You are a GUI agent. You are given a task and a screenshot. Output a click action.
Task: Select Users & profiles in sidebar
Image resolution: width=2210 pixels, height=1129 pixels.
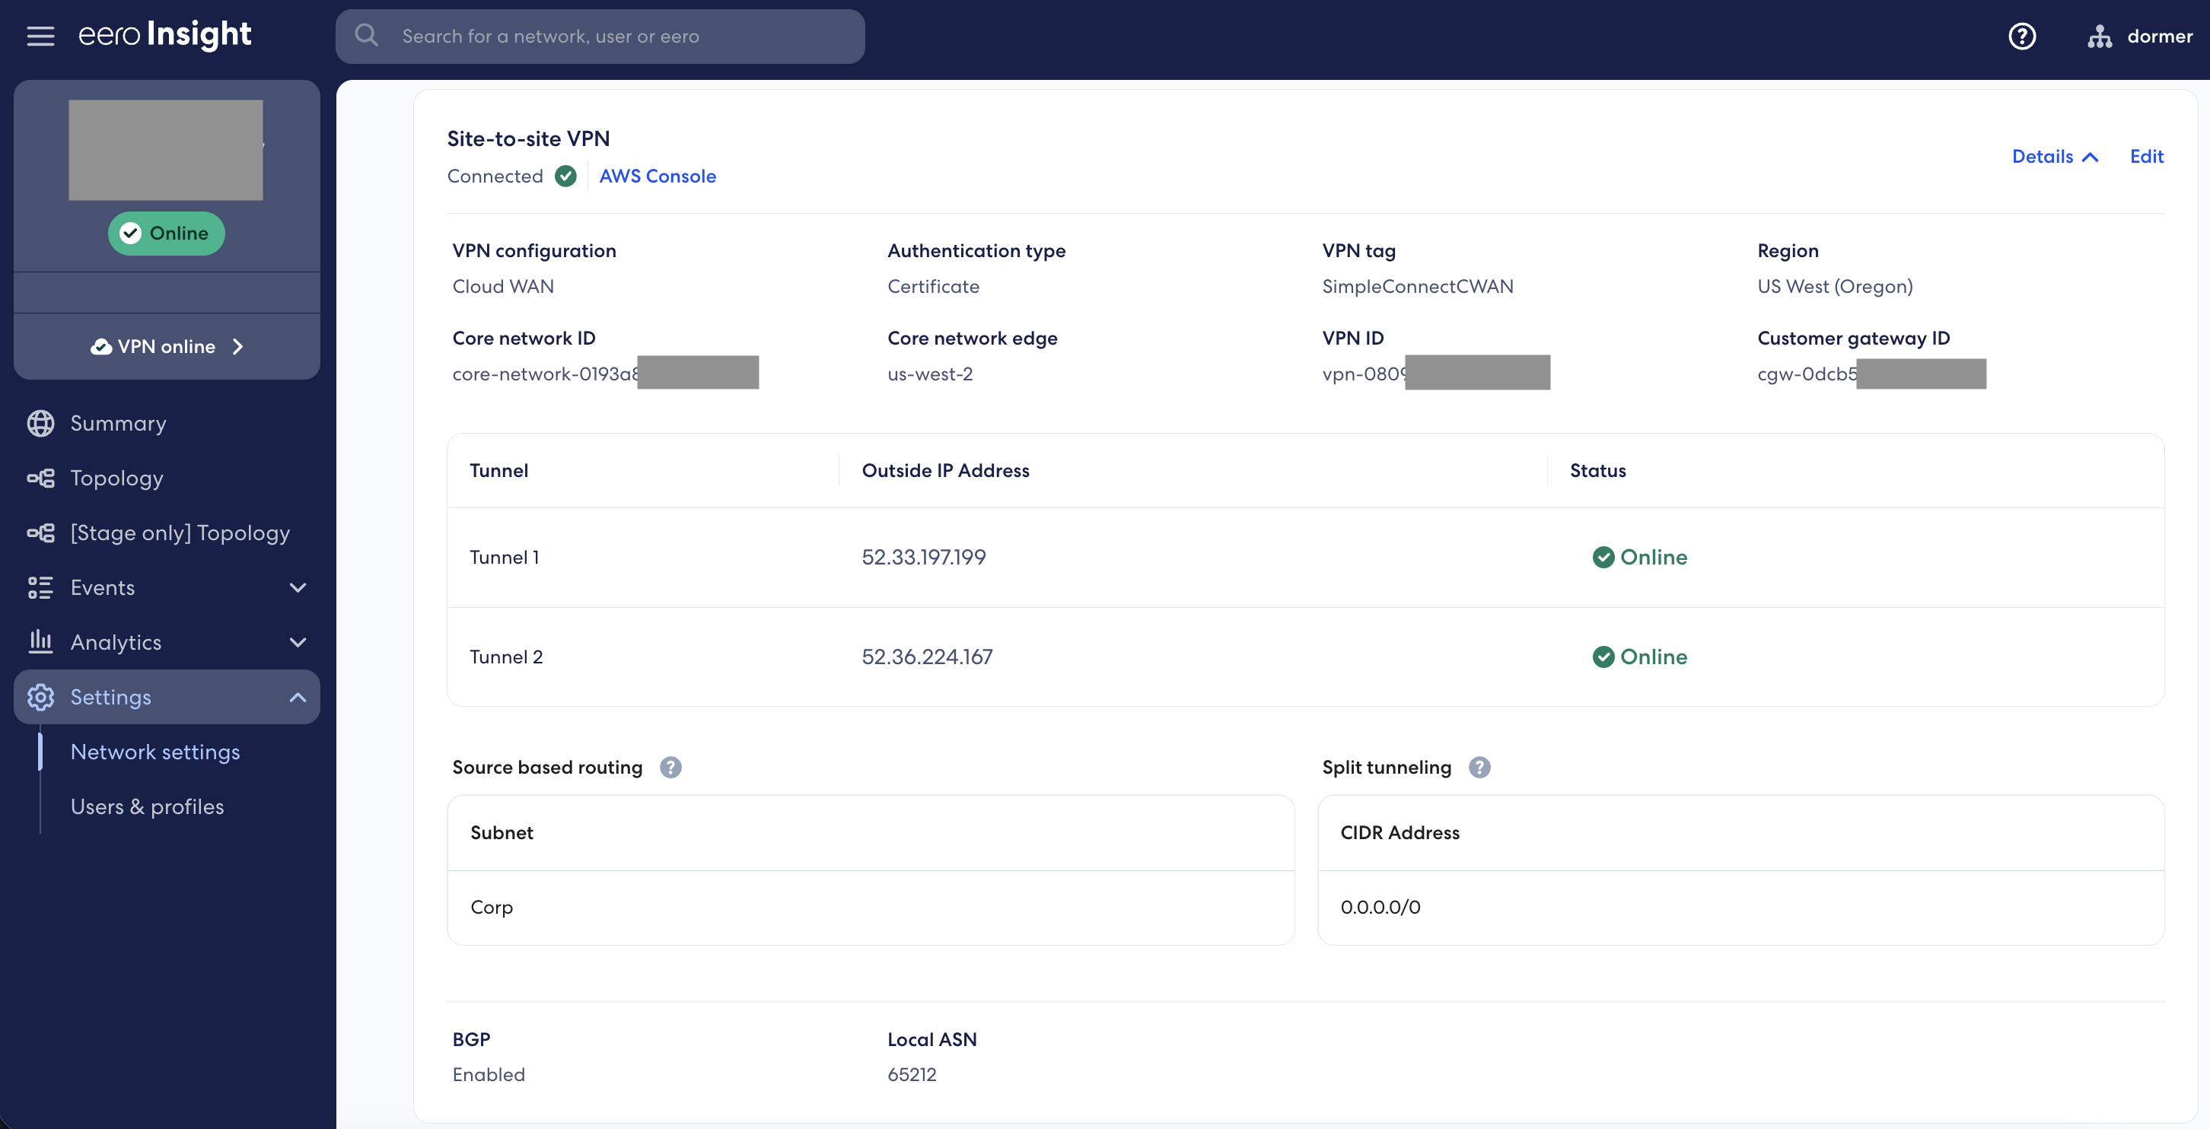pos(147,806)
